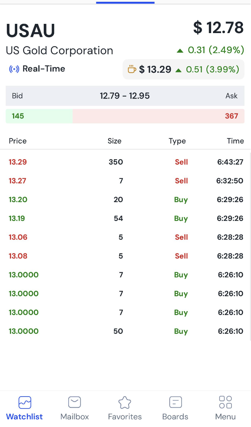Screen dimensions: 251x427
Task: Sort by the Size column header
Action: (x=114, y=141)
